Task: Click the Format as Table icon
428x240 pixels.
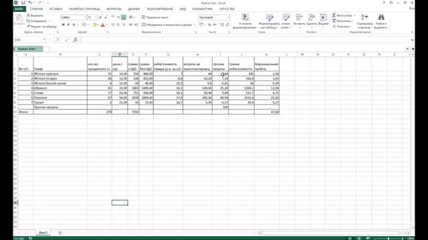Action: [x=270, y=17]
